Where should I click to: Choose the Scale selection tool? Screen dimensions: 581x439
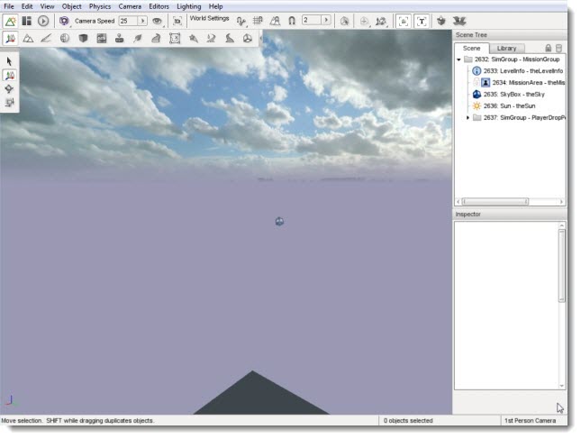coord(9,103)
